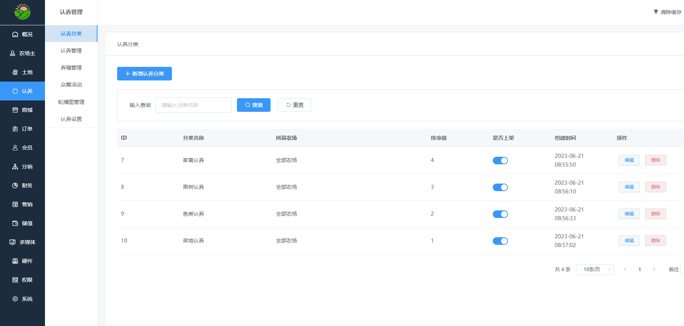Go to next page arrow
This screenshot has width=684, height=326.
(x=654, y=269)
